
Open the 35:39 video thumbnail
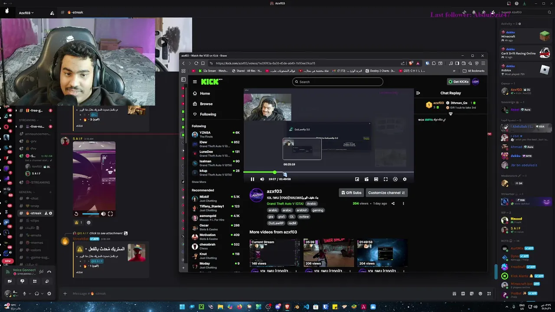[328, 253]
